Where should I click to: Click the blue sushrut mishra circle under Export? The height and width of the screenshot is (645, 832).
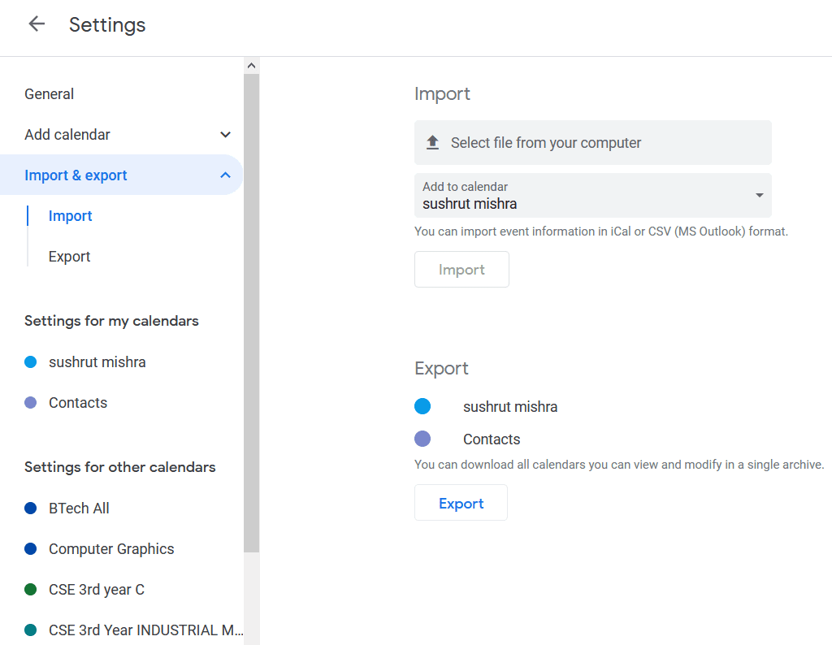[x=422, y=406]
